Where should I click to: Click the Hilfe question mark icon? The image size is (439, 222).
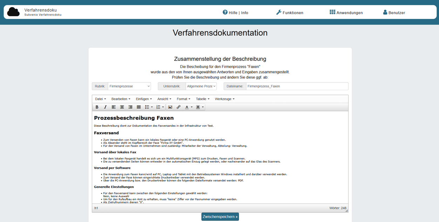tap(225, 12)
